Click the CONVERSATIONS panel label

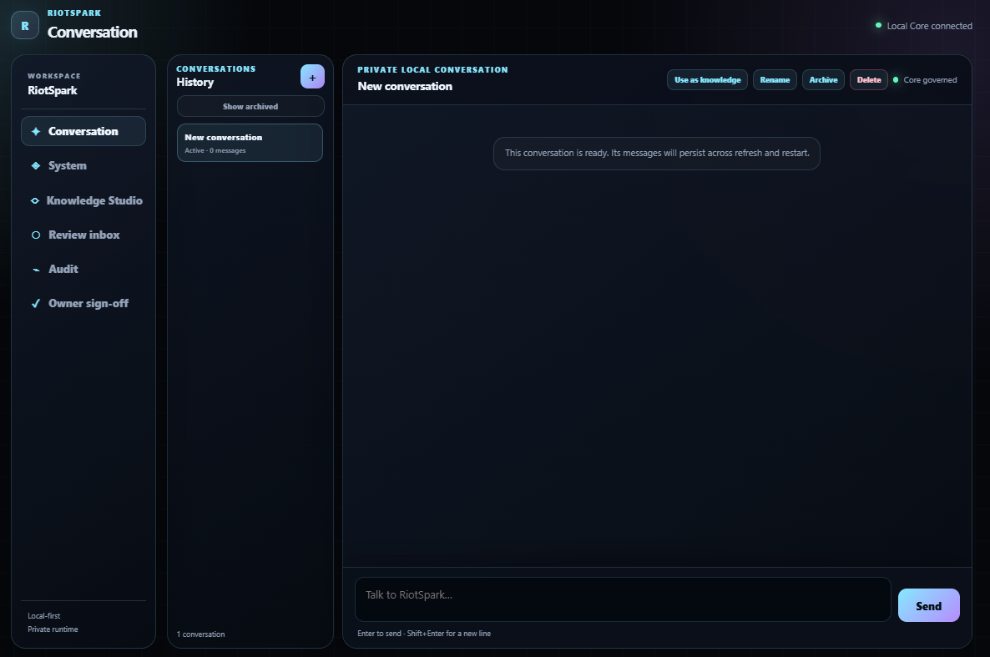point(216,68)
